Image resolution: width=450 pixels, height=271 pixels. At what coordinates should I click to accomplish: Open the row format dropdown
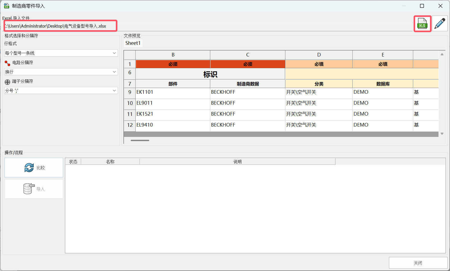point(61,53)
